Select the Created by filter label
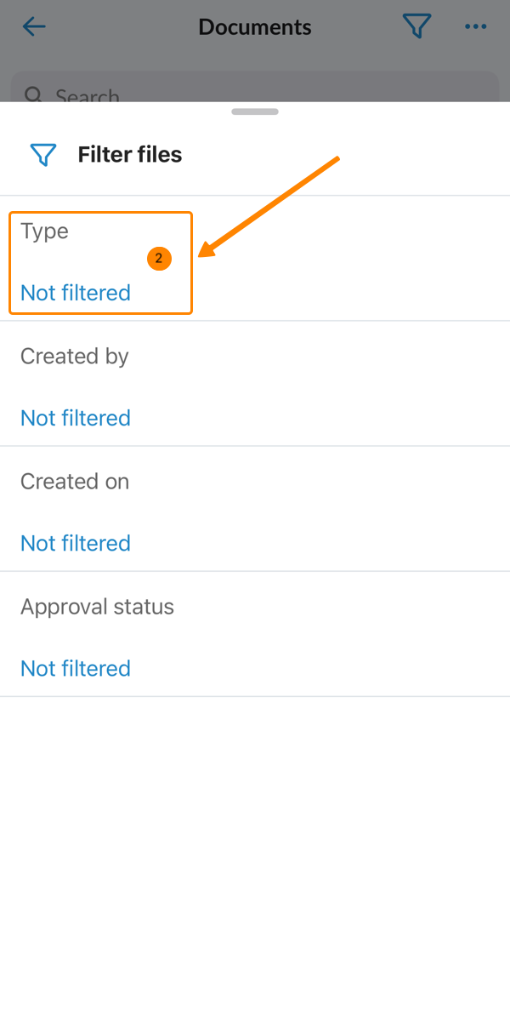This screenshot has height=1011, width=510. coord(75,357)
